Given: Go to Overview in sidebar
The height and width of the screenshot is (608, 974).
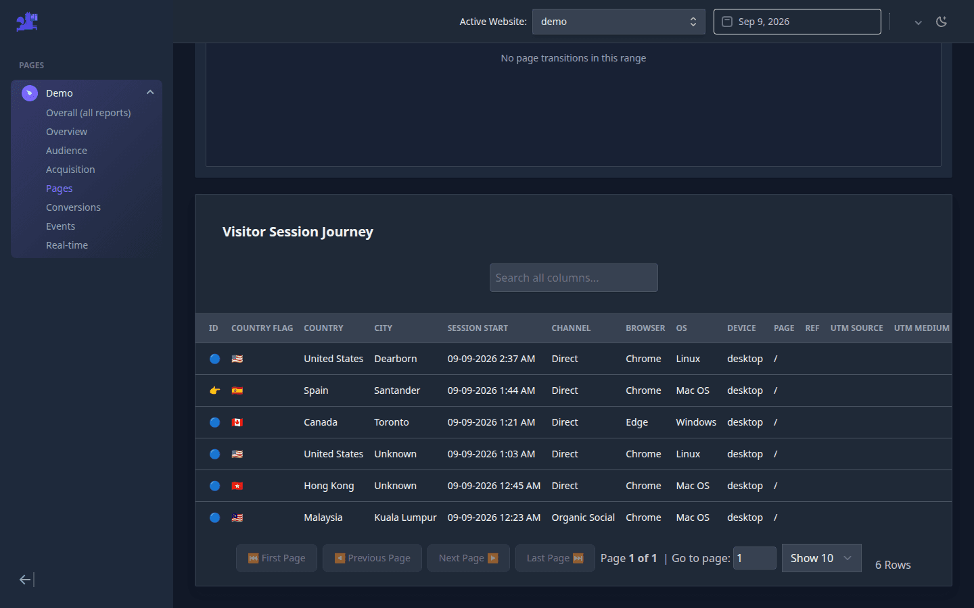Looking at the screenshot, I should 66,132.
